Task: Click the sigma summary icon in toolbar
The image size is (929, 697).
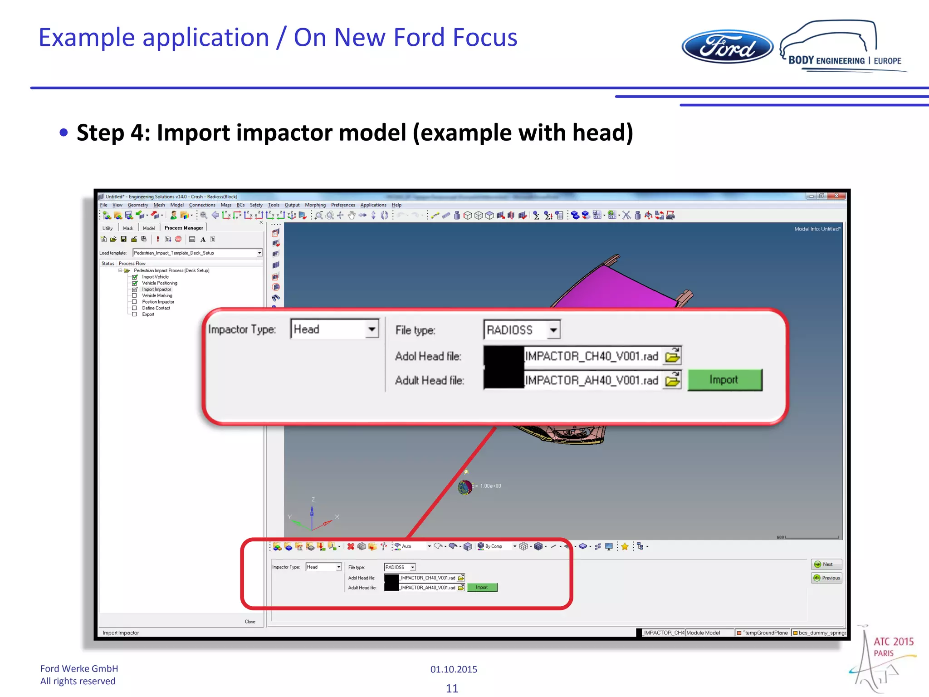Action: click(537, 216)
